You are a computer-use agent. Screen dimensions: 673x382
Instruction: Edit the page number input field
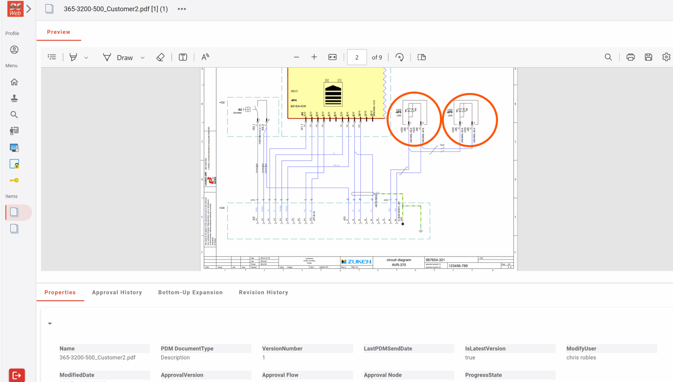coord(357,57)
